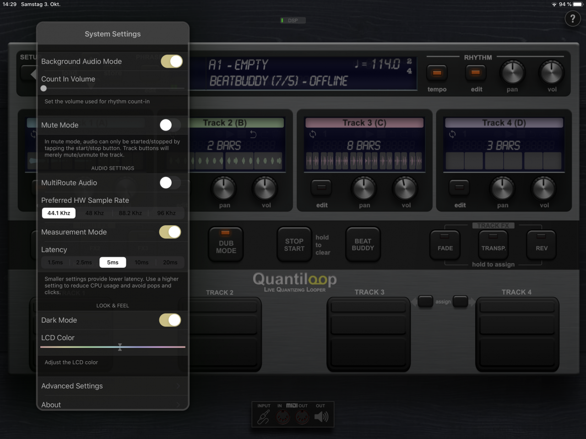Screen dimensions: 586x439
Task: Set latency to 1.5ms
Action: (55, 262)
